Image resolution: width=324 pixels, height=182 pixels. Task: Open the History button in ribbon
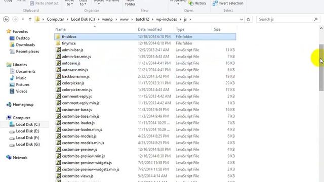[197, 3]
